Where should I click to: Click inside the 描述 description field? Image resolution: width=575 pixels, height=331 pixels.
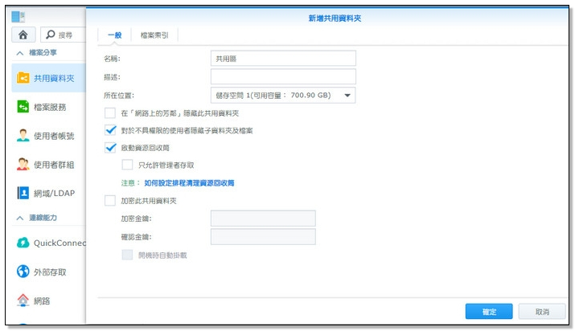283,77
